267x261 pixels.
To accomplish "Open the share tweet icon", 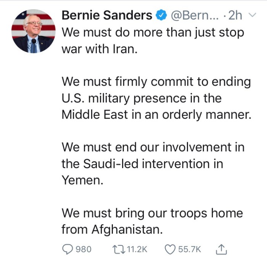I will [x=221, y=249].
